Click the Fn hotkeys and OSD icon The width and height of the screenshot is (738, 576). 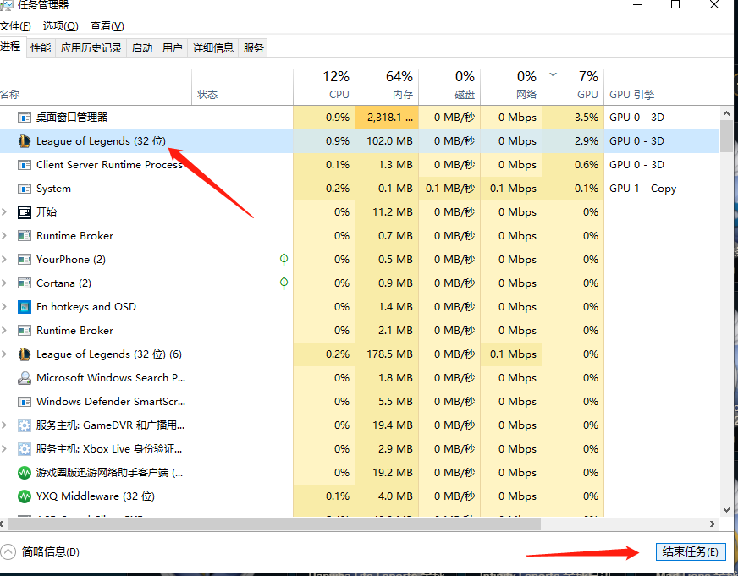(24, 307)
